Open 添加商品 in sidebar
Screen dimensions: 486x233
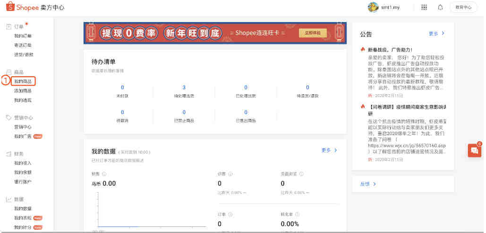tap(23, 90)
